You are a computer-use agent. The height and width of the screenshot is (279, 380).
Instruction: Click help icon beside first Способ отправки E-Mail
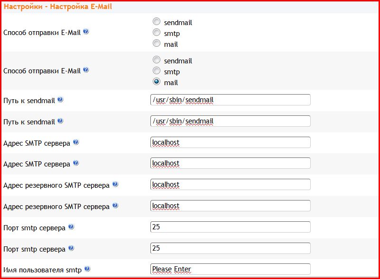[86, 31]
